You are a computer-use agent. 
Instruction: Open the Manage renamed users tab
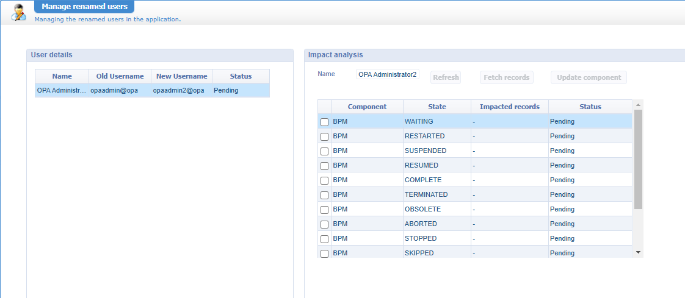point(84,7)
